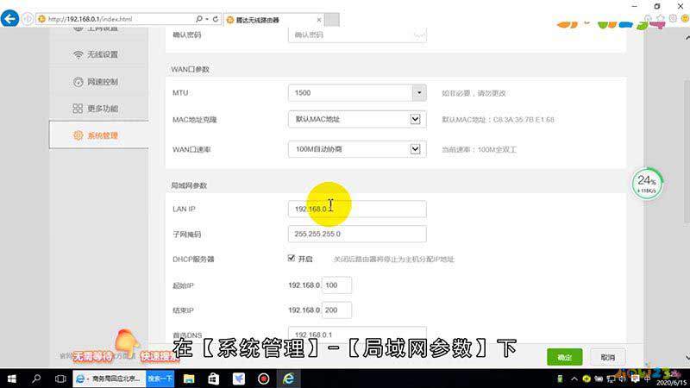Click the page vertical scrollbar

(686, 152)
